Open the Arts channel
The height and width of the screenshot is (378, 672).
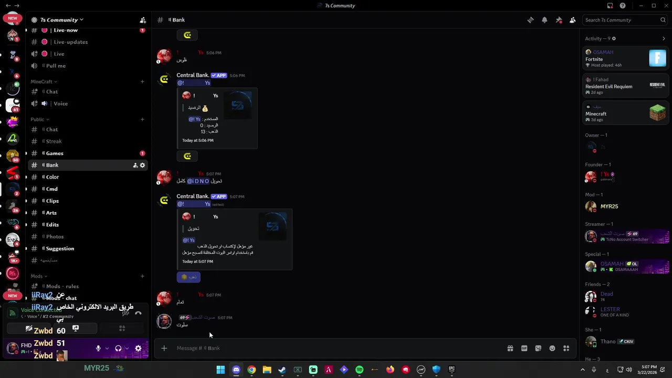(x=88, y=213)
